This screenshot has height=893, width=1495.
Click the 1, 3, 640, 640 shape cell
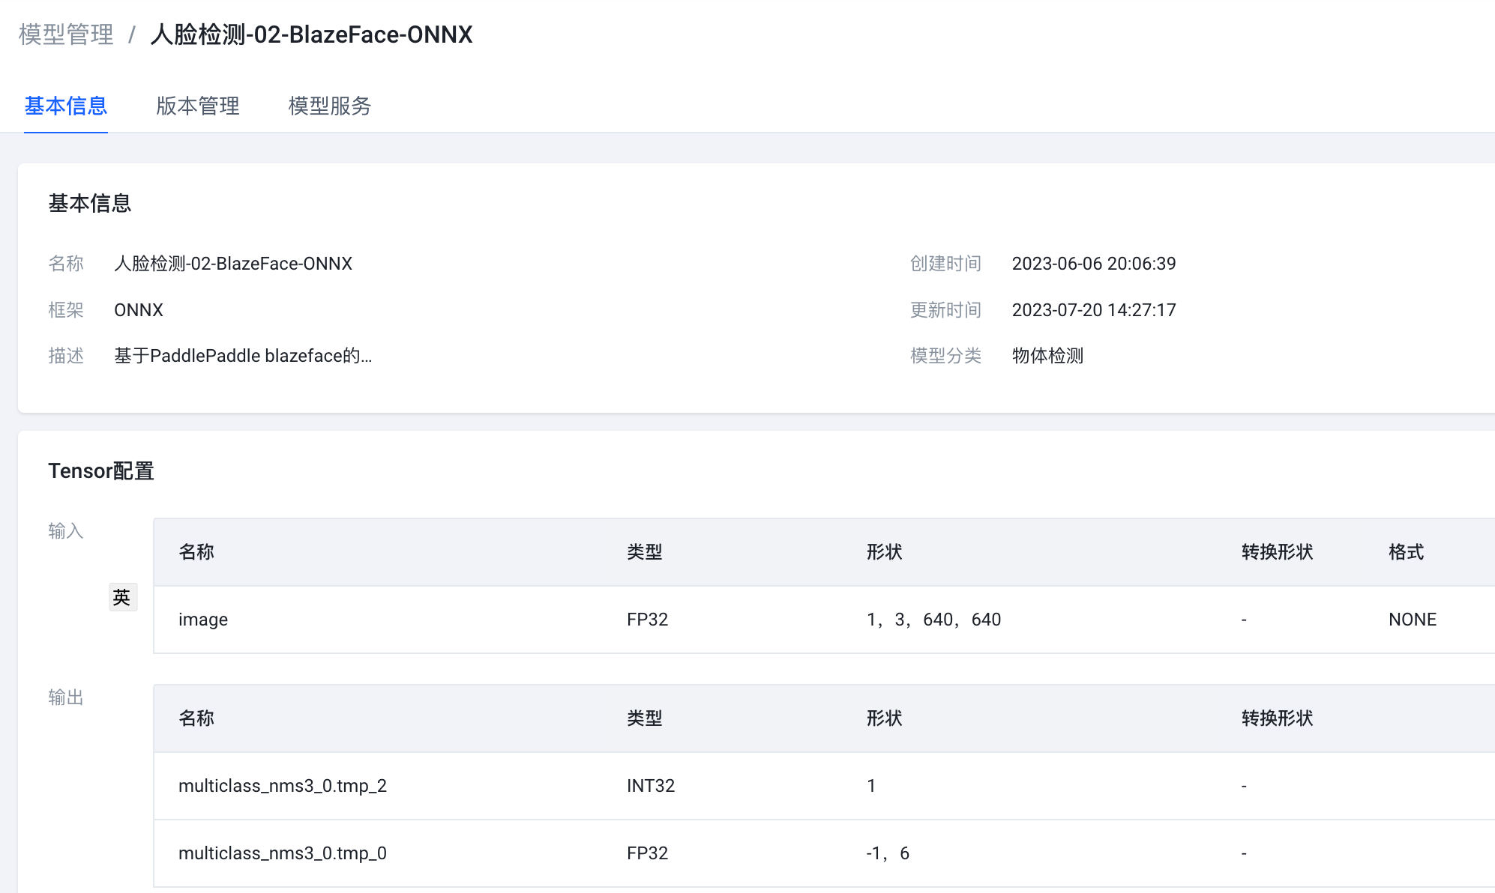(x=933, y=620)
